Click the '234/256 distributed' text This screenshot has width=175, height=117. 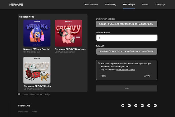click(x=34, y=89)
